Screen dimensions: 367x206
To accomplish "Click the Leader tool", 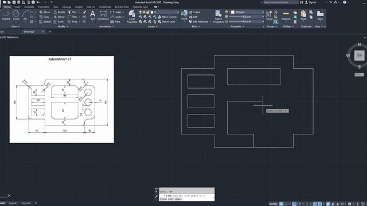I will [116, 17].
